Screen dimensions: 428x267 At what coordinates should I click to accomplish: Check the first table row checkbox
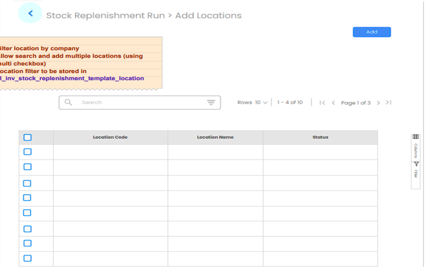click(x=27, y=152)
